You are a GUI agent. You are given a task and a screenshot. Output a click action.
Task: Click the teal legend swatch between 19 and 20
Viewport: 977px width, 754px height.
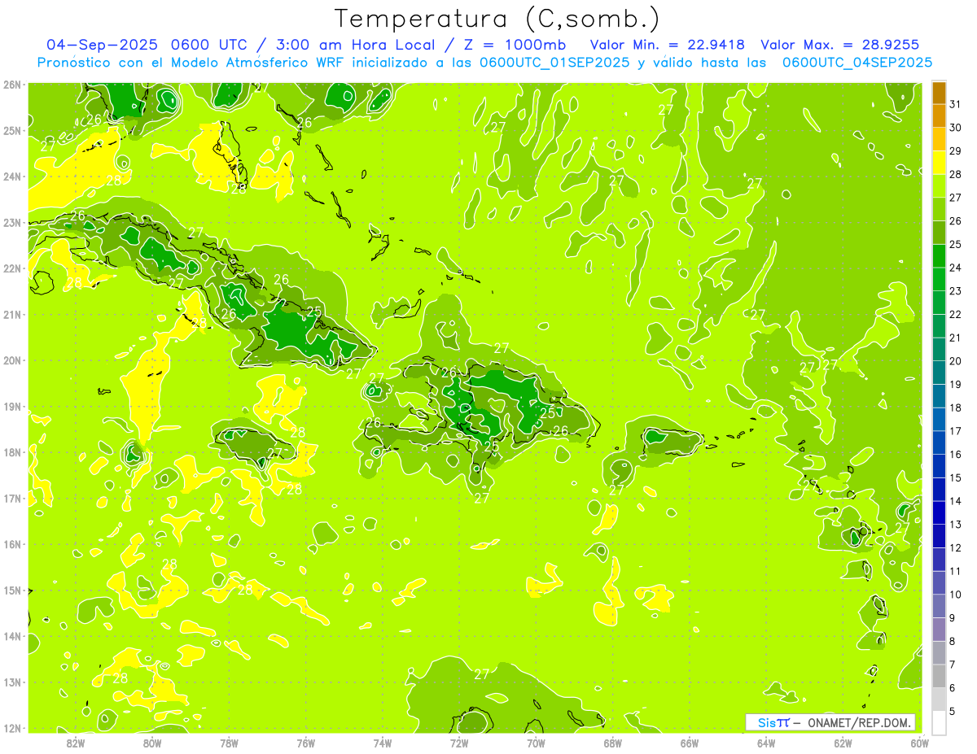[939, 373]
